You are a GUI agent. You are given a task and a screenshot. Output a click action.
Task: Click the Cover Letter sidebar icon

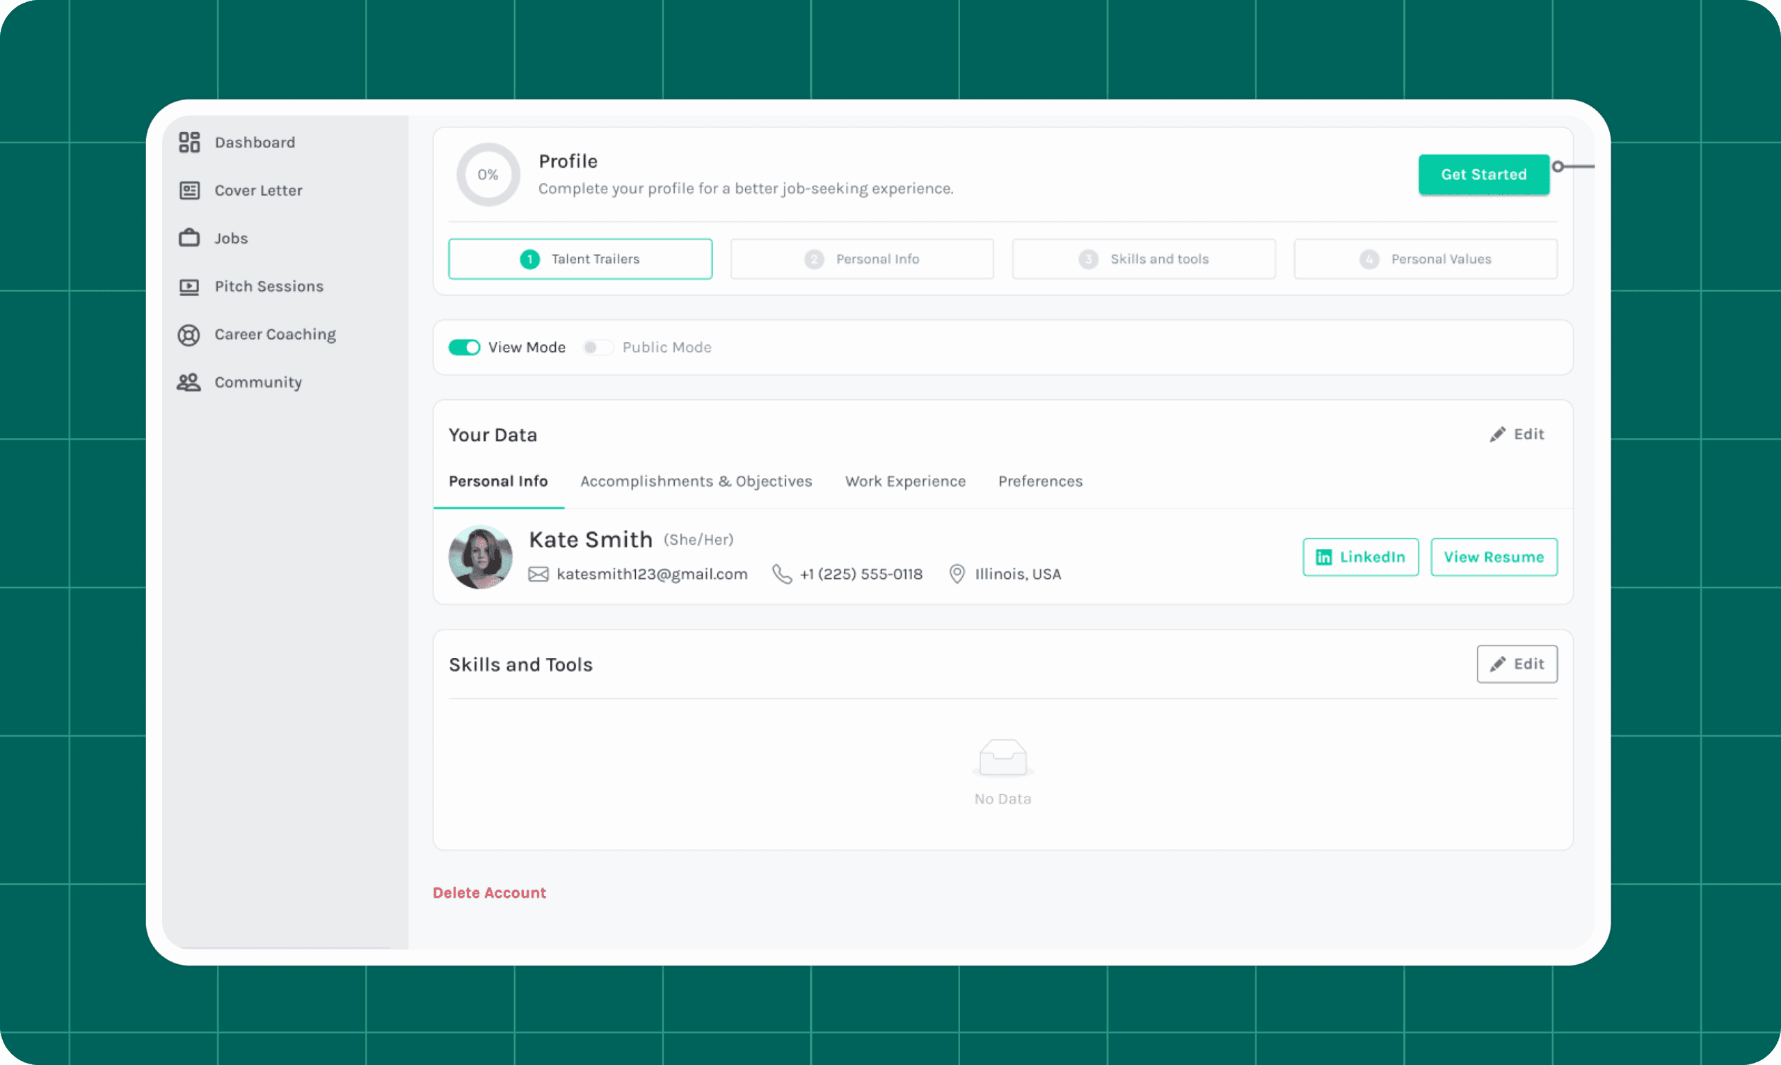189,190
